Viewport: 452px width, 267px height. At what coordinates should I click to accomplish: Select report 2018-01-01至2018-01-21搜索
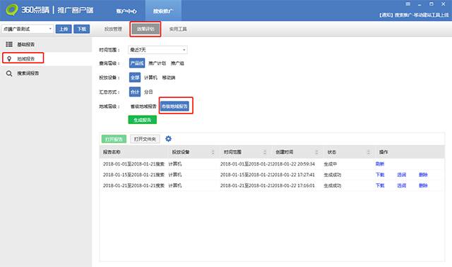(x=133, y=164)
